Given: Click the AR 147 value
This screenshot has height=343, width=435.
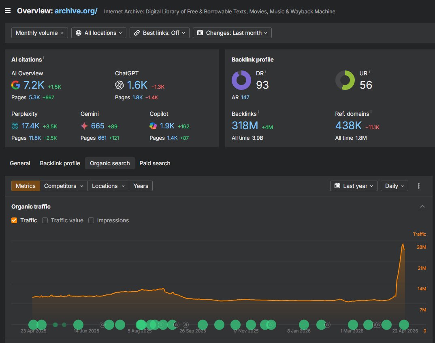Looking at the screenshot, I should (x=245, y=97).
